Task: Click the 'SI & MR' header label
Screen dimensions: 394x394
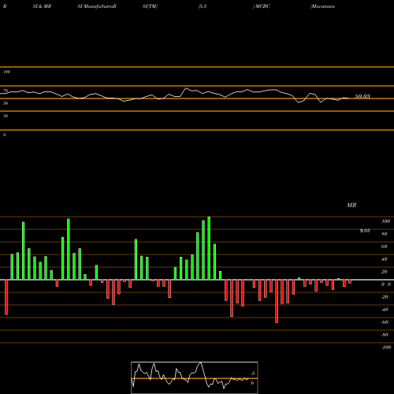Action: pos(42,6)
